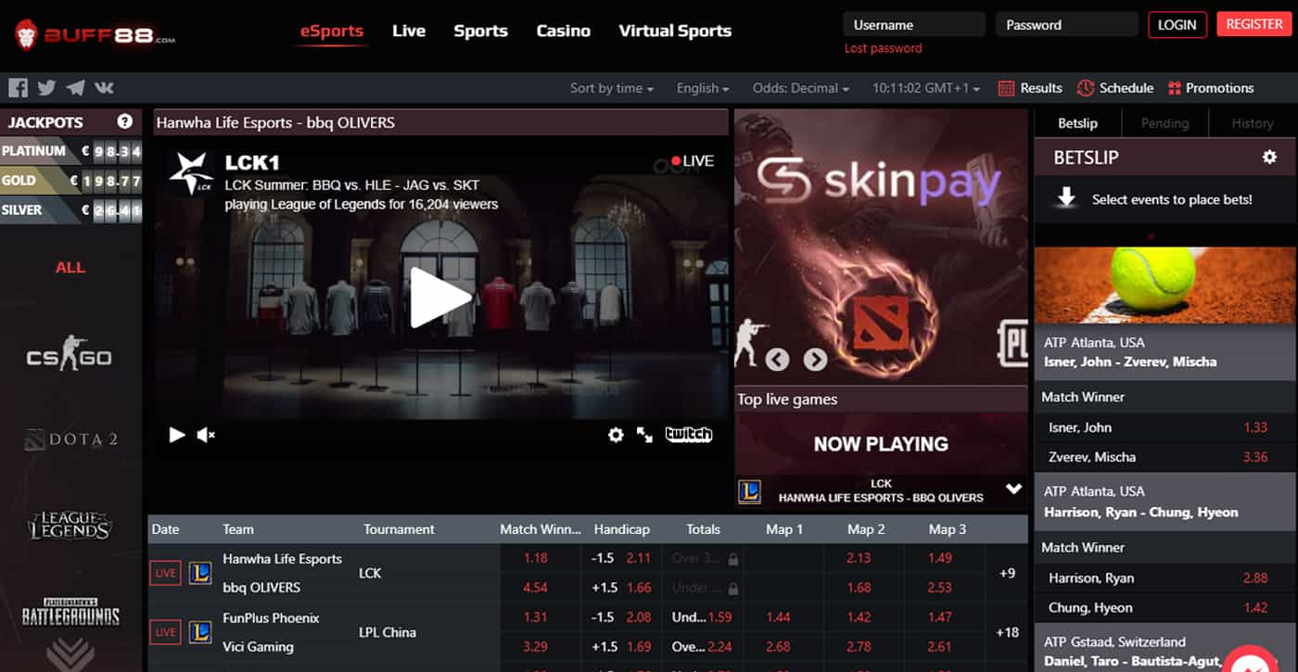The image size is (1298, 672).
Task: Select FunPlus Phoenix match winner 1.31
Action: (536, 617)
